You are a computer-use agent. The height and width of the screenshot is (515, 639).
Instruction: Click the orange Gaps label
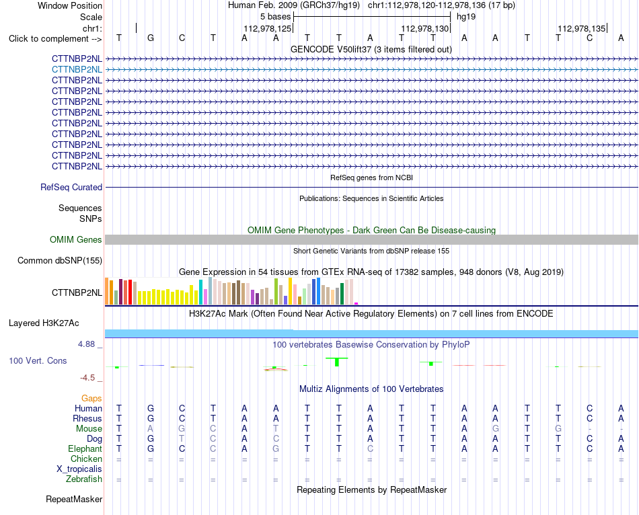[x=91, y=398]
